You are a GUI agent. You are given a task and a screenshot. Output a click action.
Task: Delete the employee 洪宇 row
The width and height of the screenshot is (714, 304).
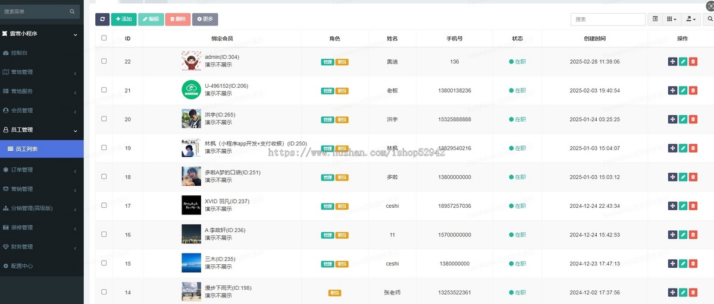pos(693,119)
